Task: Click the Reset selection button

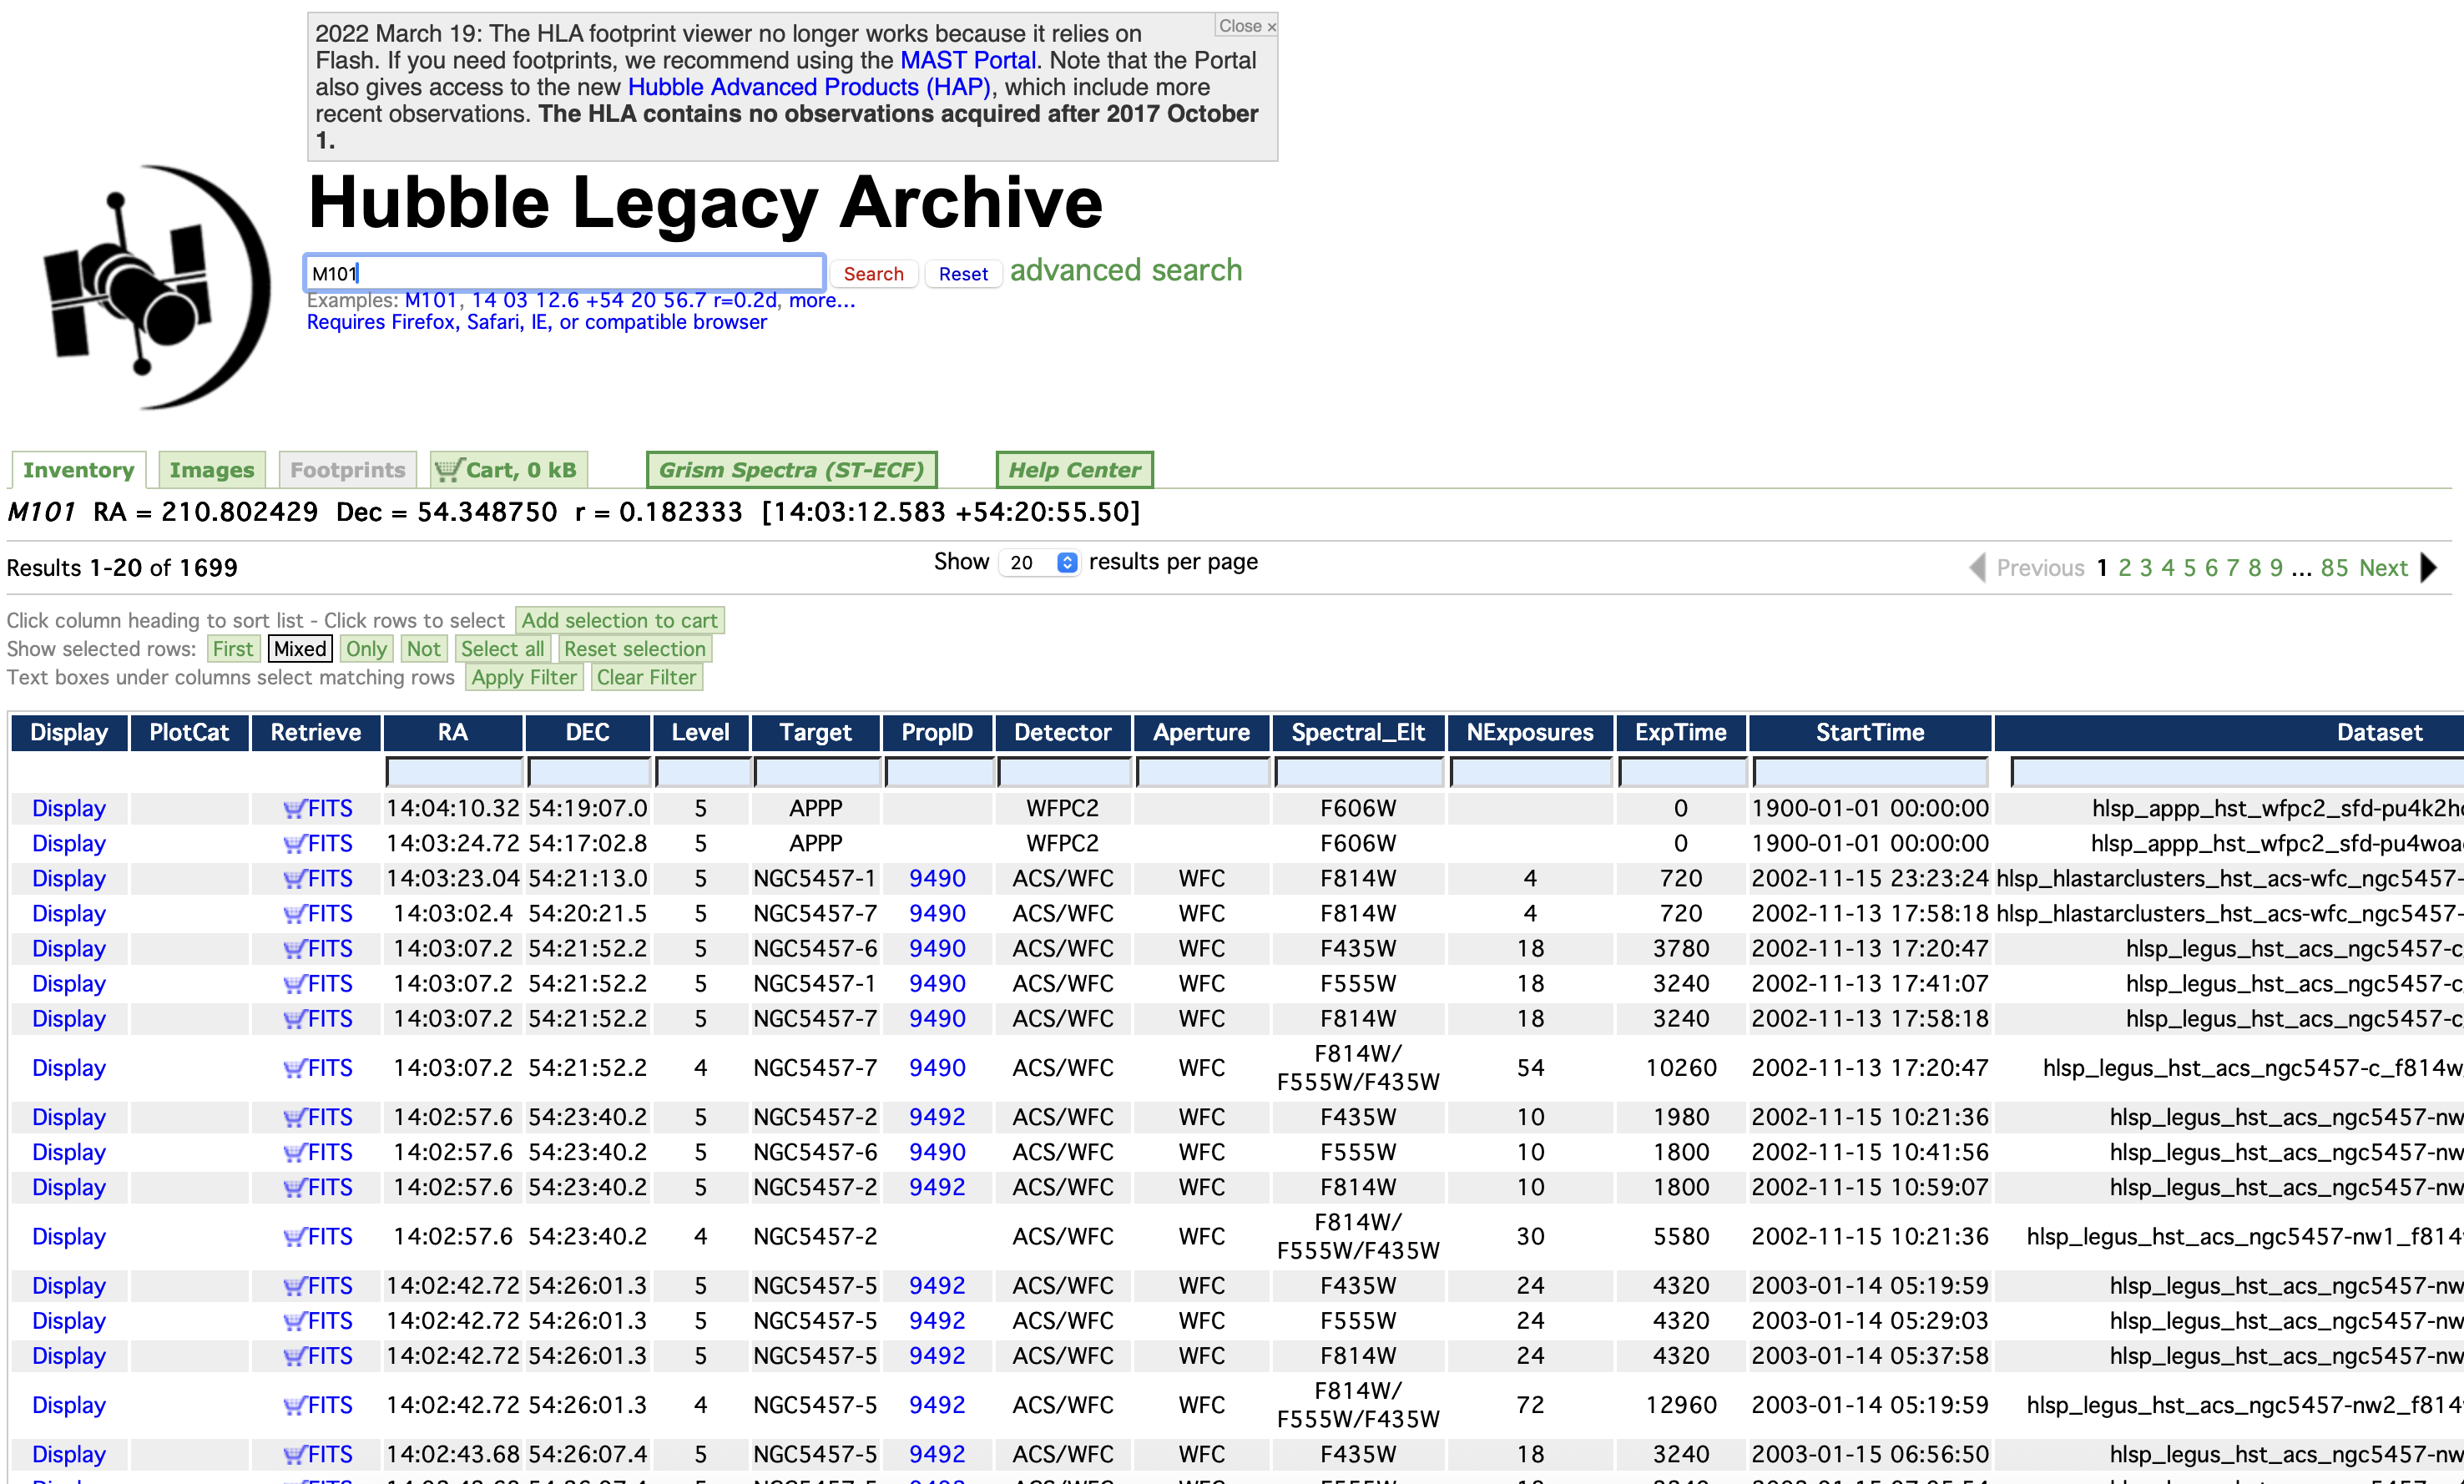Action: (635, 649)
